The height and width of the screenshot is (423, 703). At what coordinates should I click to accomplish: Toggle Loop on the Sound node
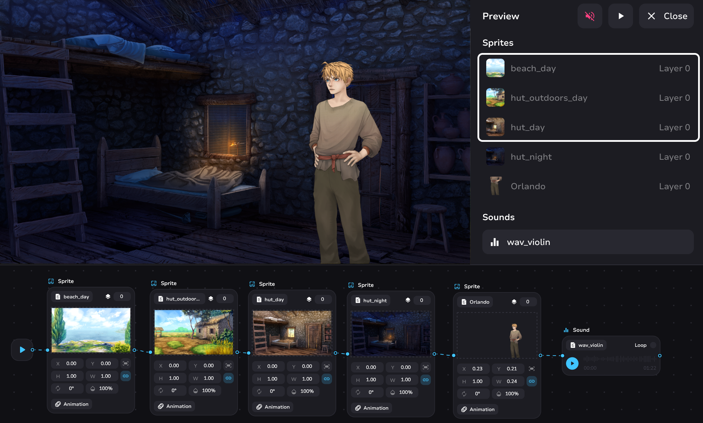coord(653,345)
